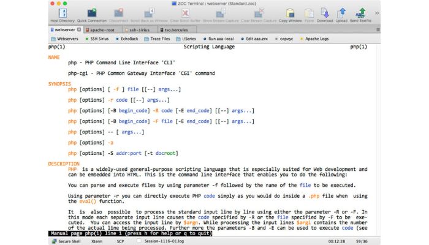The height and width of the screenshot is (245, 429).
Task: Open the Trace Files folder button
Action: pyautogui.click(x=157, y=39)
